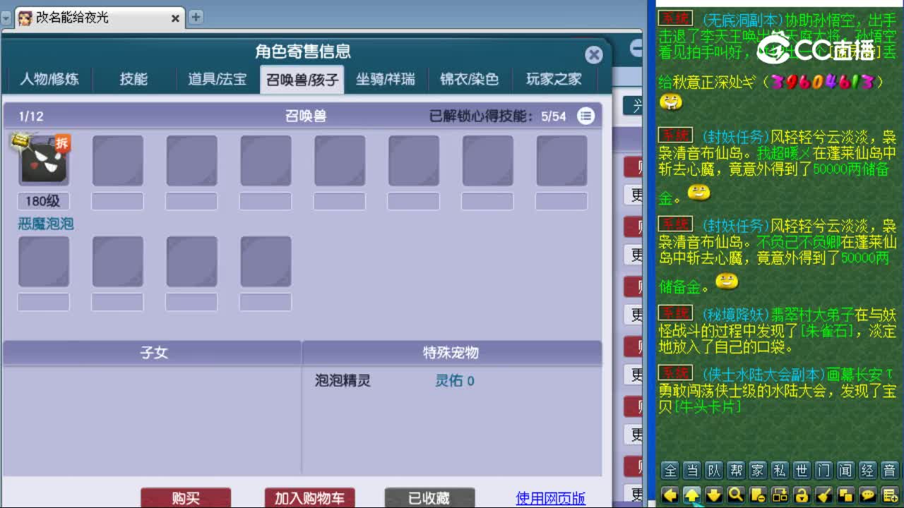Viewport: 904px width, 508px height.
Task: Click player name 不负己不负卿 in chat
Action: coord(799,242)
